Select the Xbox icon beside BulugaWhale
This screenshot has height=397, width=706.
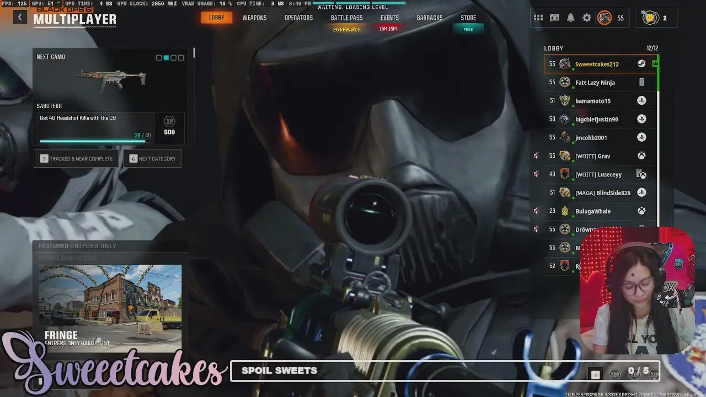641,211
